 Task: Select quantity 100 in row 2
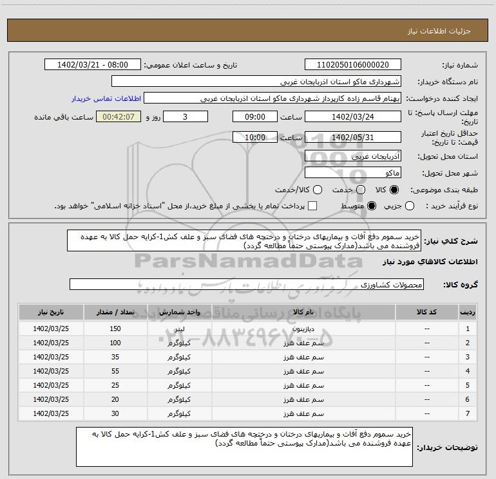point(115,343)
